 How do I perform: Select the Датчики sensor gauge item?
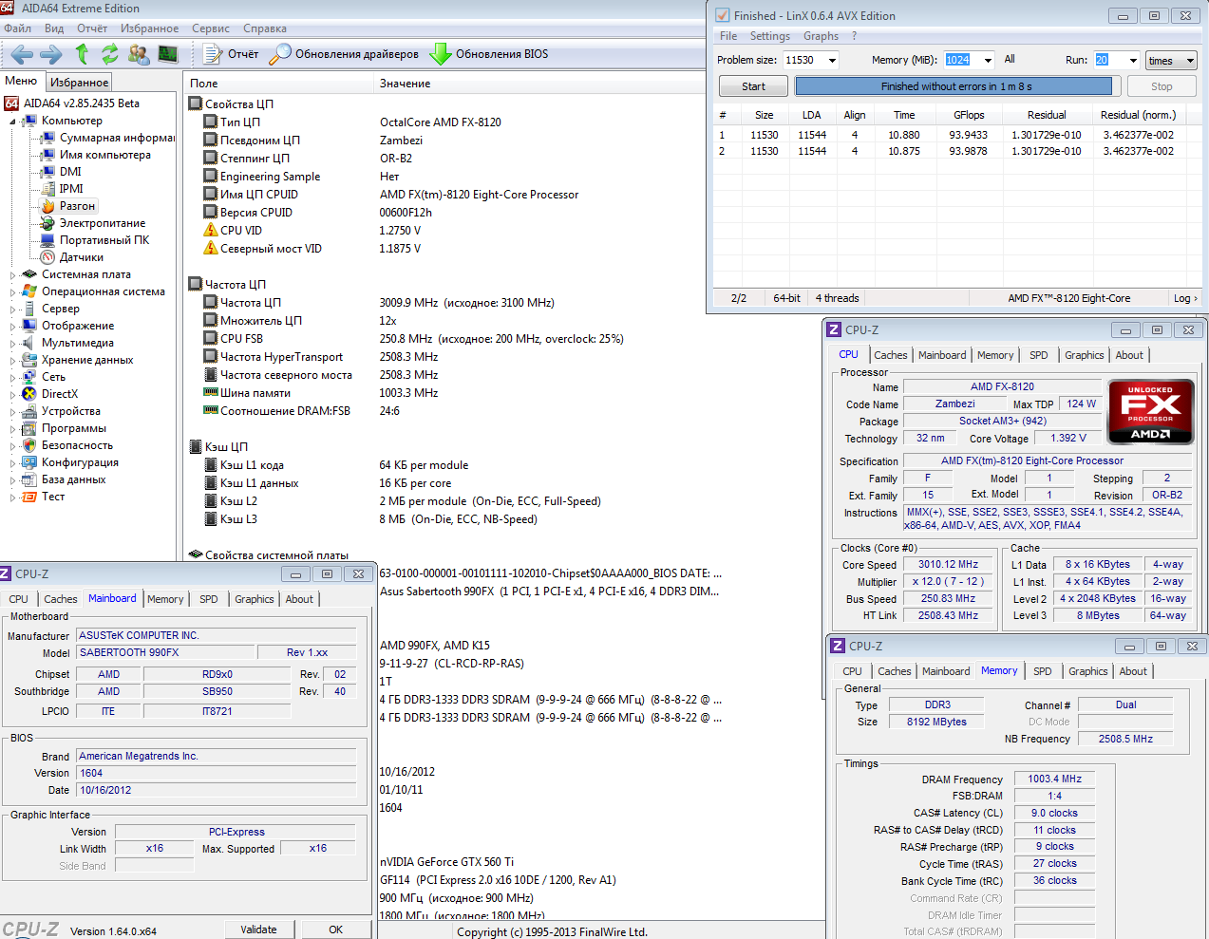coord(81,257)
